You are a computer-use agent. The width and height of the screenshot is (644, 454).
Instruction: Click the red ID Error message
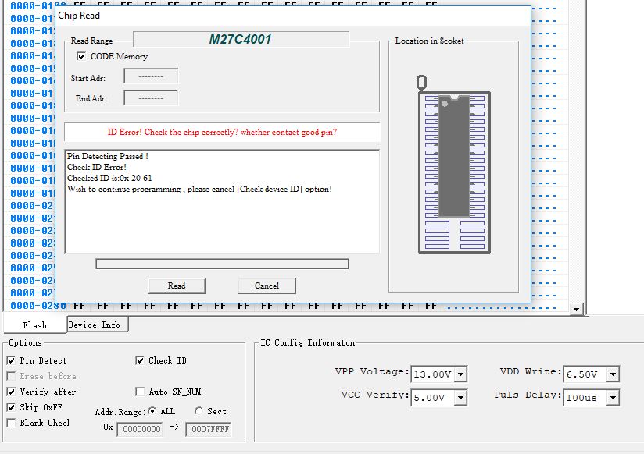pyautogui.click(x=222, y=132)
